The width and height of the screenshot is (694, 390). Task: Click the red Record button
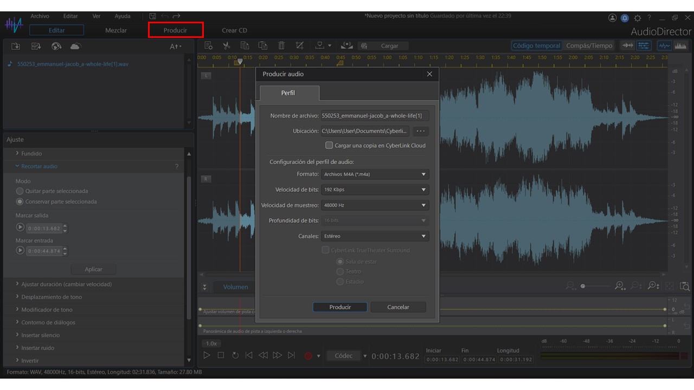tap(309, 356)
